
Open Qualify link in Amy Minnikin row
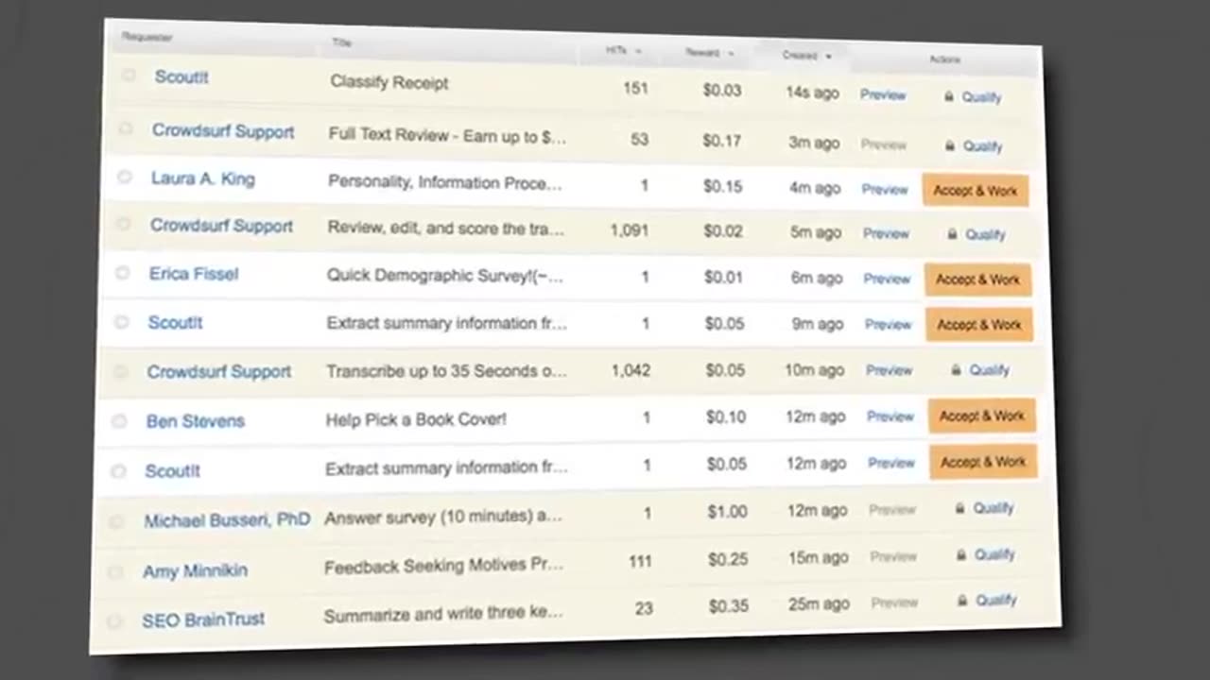click(994, 554)
